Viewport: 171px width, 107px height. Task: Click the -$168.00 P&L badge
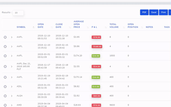[x=97, y=47]
